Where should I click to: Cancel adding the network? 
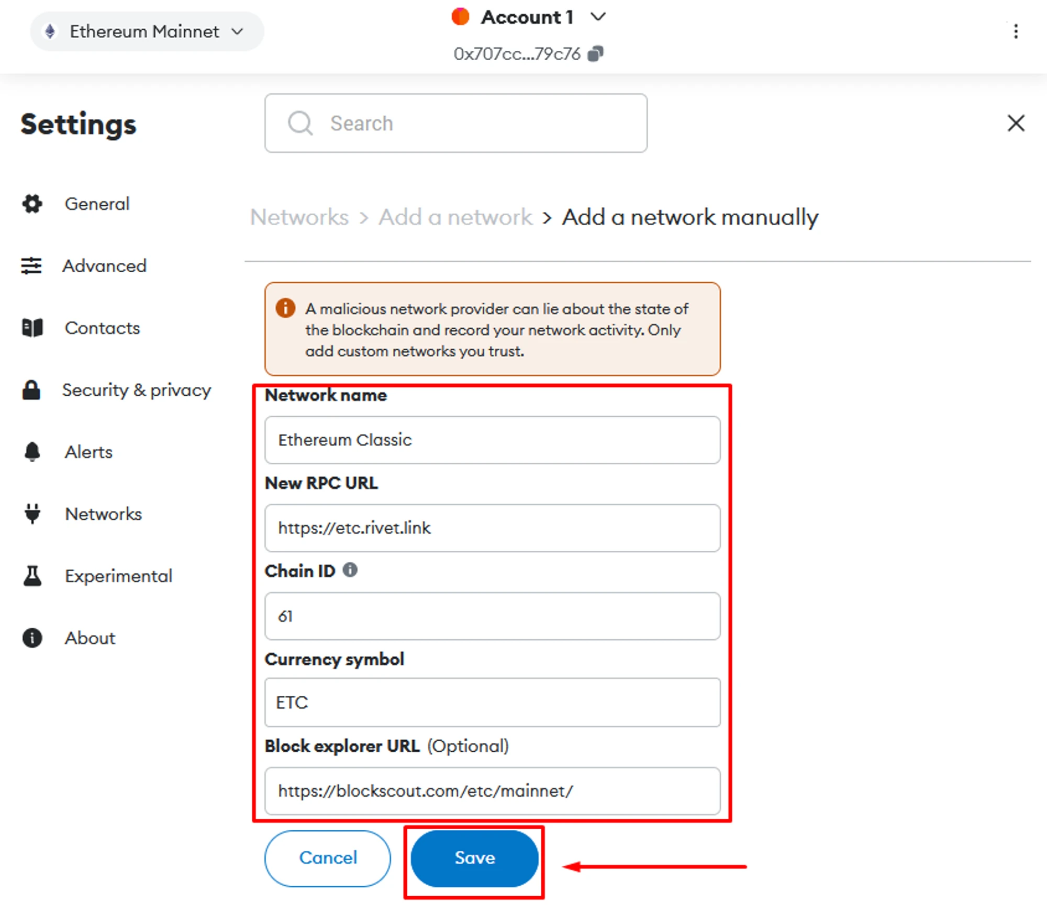[x=328, y=858]
